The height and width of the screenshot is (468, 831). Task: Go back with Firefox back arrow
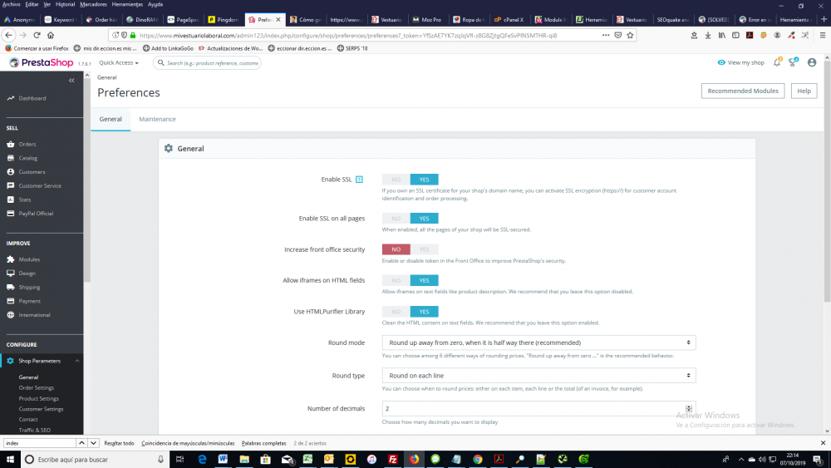(x=8, y=35)
